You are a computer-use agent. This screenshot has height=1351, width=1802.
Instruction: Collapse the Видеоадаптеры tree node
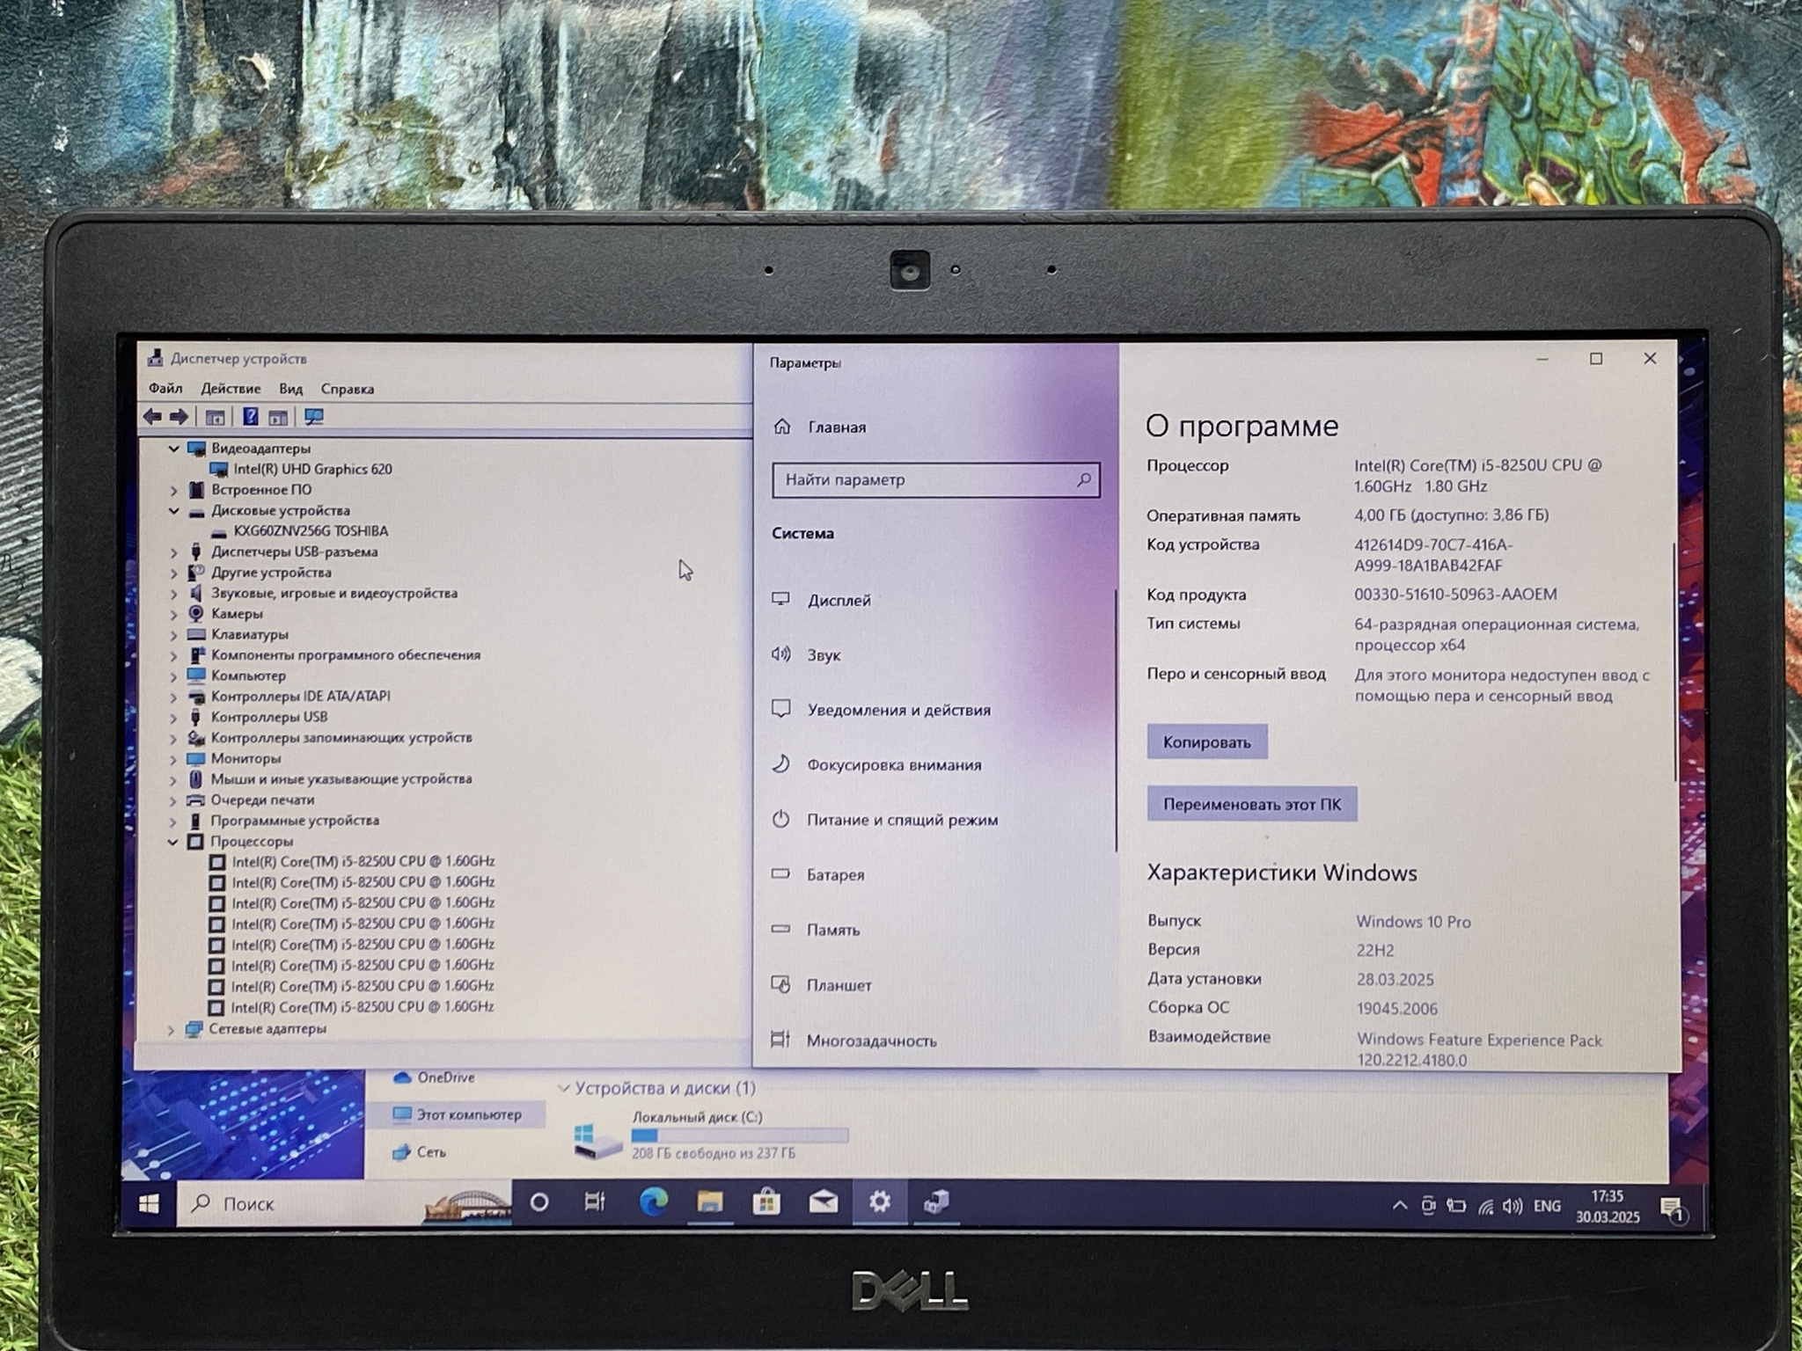coord(173,449)
